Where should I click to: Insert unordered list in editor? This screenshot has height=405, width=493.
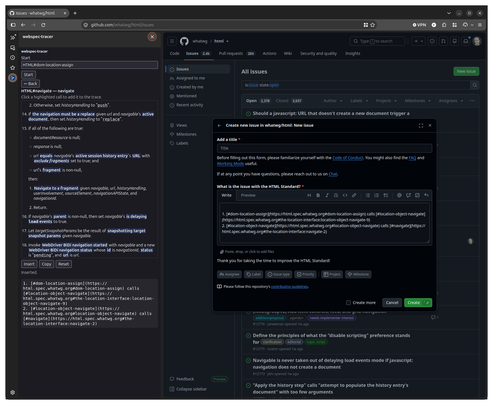[x=368, y=195]
